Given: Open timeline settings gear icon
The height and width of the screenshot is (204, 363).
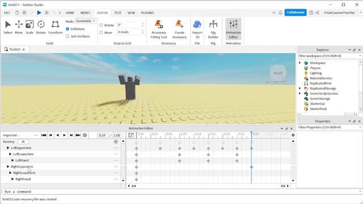Looking at the screenshot, I should (x=293, y=135).
